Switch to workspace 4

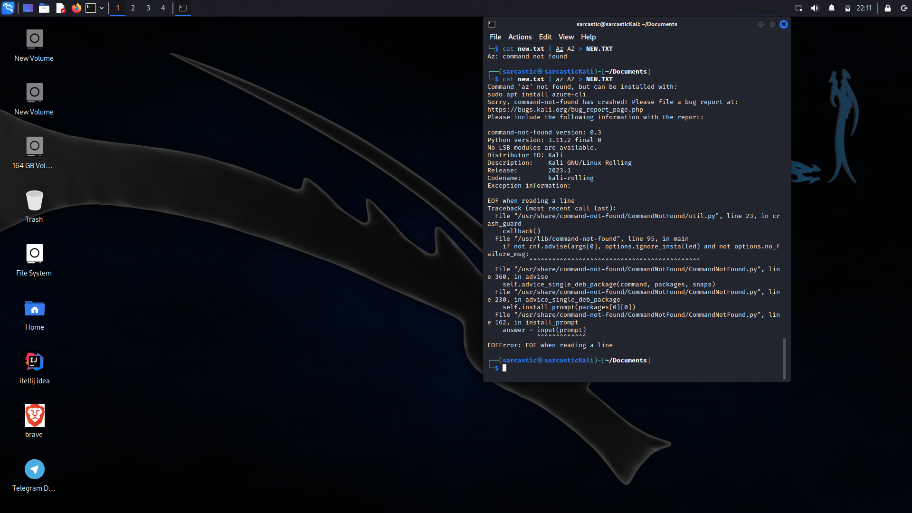(x=163, y=8)
